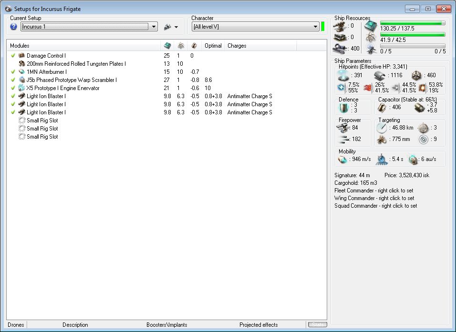Click the hull structure icon showing 460
The height and width of the screenshot is (332, 456).
pyautogui.click(x=416, y=76)
